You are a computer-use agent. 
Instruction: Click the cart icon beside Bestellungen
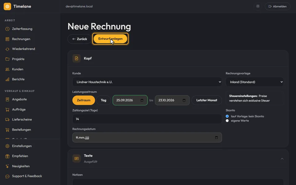pyautogui.click(x=7, y=130)
